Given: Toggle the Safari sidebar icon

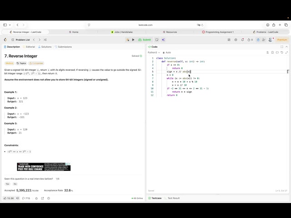Looking at the screenshot, I should point(5,25).
